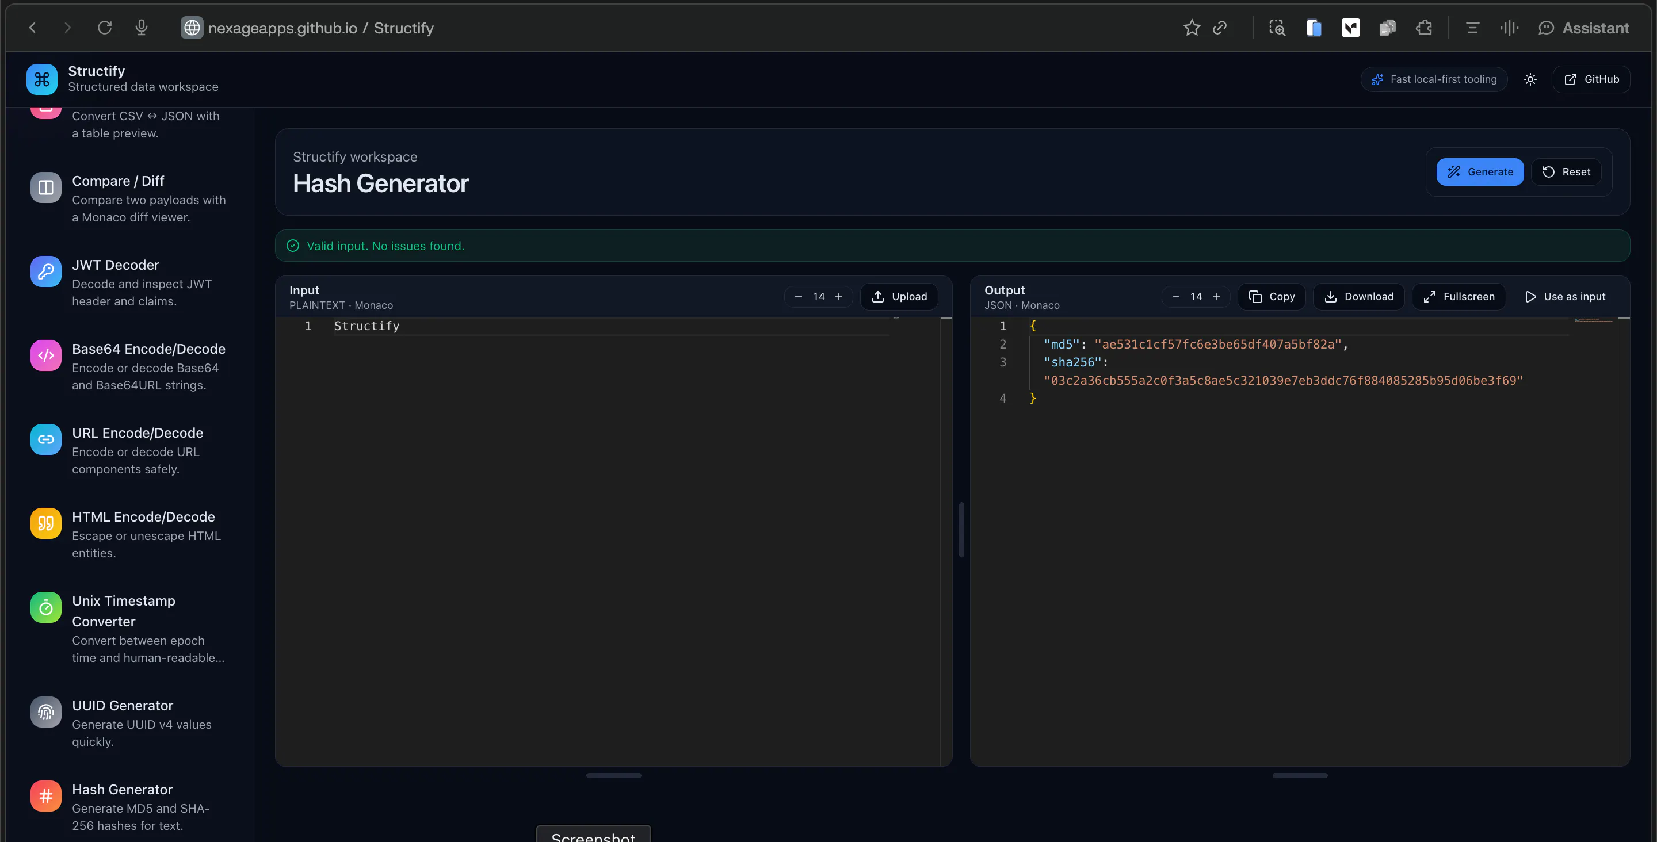Decrease the Input font size
Screen dimensions: 1657x842
point(798,297)
